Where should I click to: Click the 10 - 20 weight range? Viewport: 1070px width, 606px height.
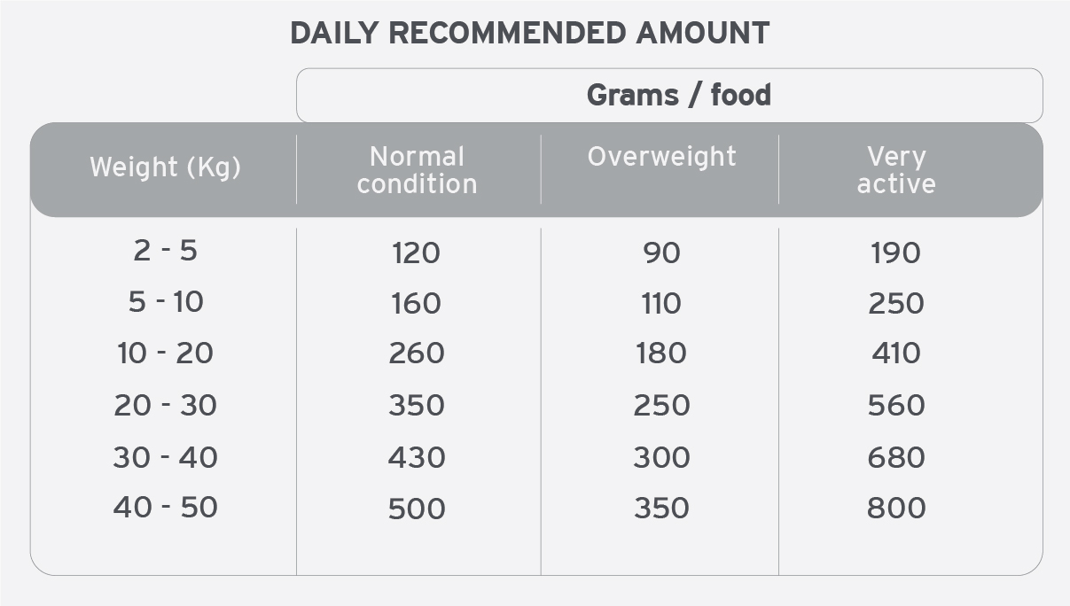click(x=165, y=353)
